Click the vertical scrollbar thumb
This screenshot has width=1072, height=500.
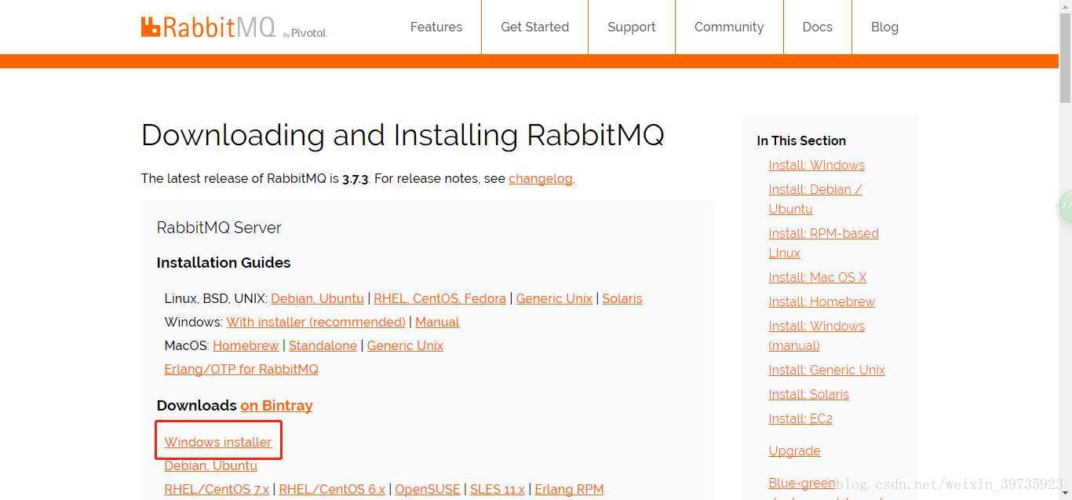click(x=1065, y=57)
